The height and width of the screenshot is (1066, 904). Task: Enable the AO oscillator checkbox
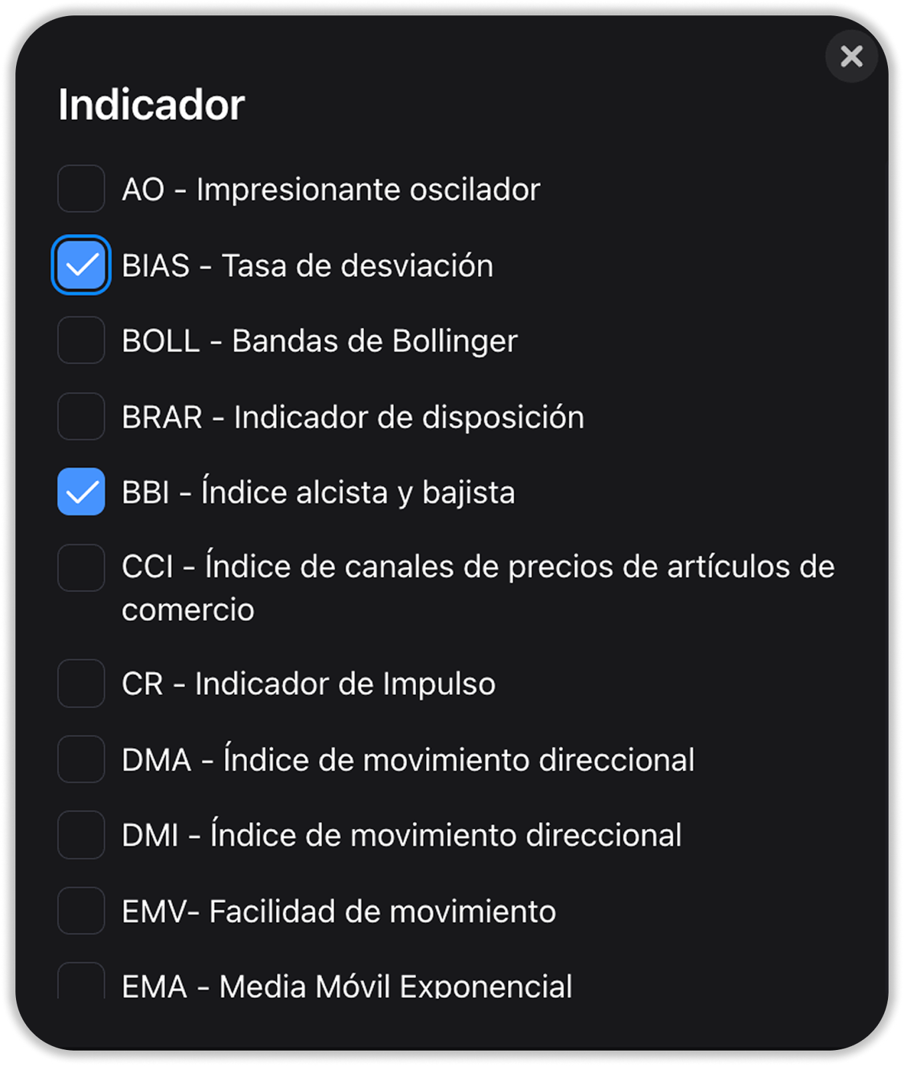[x=81, y=189]
